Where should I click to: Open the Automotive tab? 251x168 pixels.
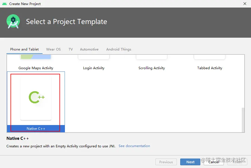pos(89,49)
